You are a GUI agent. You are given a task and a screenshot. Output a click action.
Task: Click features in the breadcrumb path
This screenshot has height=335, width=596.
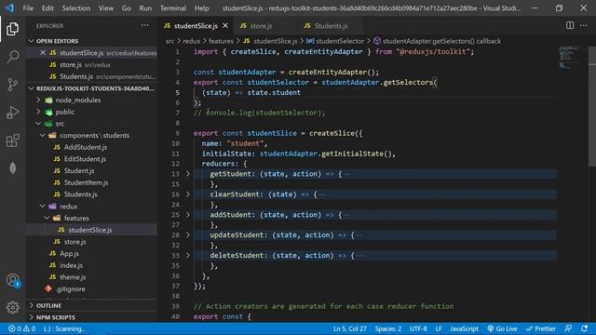[x=221, y=41]
